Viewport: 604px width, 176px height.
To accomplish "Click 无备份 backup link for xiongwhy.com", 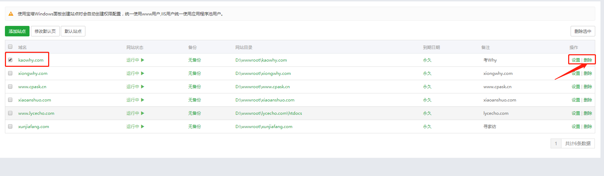I will click(x=194, y=73).
